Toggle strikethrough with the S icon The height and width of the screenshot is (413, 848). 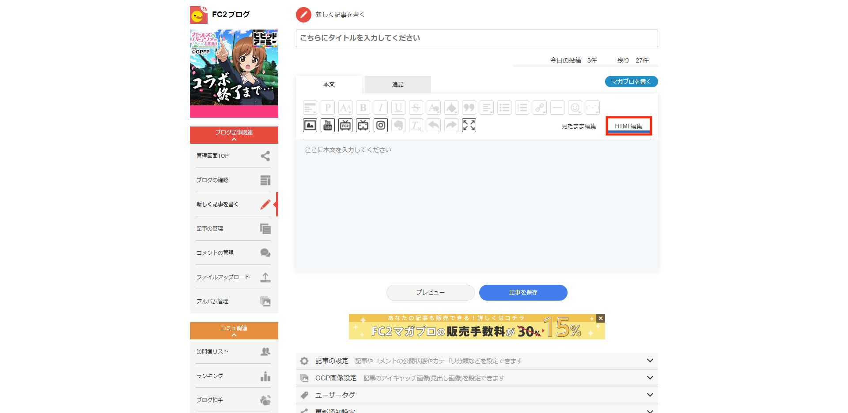(x=416, y=108)
